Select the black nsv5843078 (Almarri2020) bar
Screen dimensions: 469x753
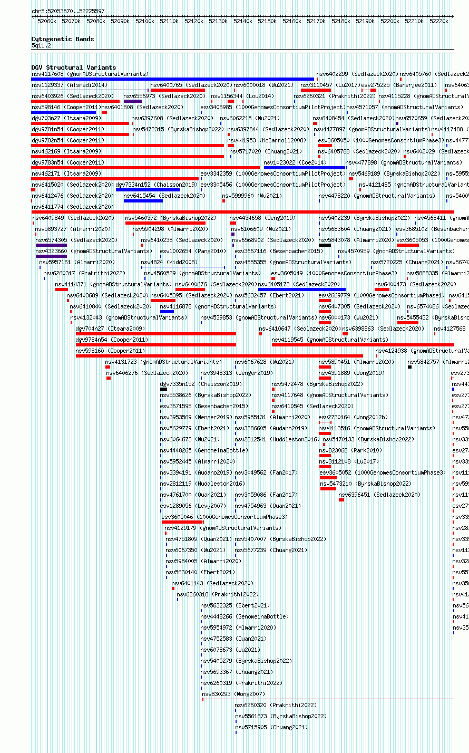click(325, 245)
